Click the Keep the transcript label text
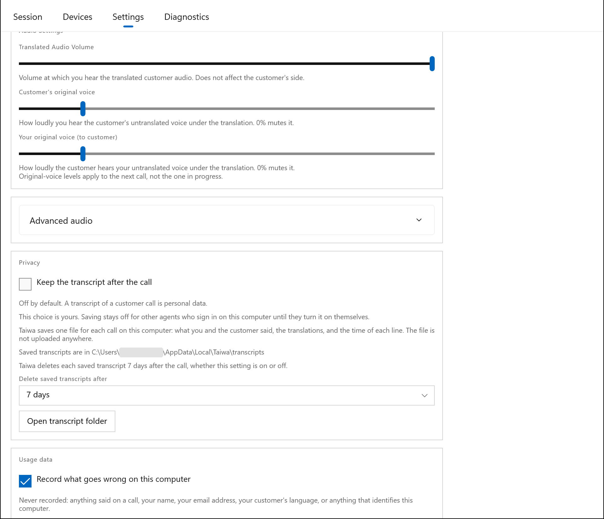The height and width of the screenshot is (519, 604). pos(94,282)
